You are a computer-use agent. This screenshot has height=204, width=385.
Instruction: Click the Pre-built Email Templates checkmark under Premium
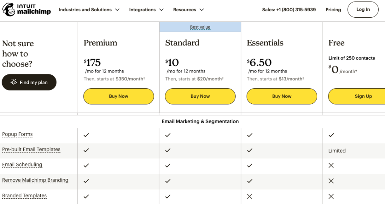click(86, 150)
